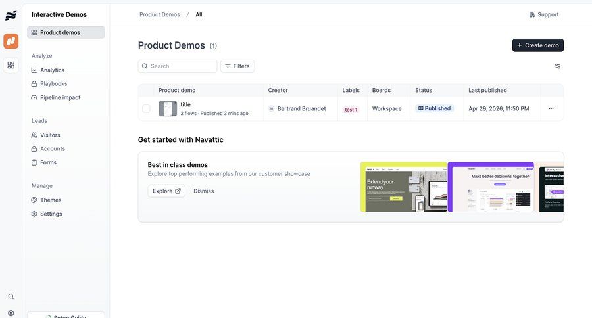Click the search magnifier icon in the left rail
This screenshot has height=318, width=592.
tap(11, 296)
